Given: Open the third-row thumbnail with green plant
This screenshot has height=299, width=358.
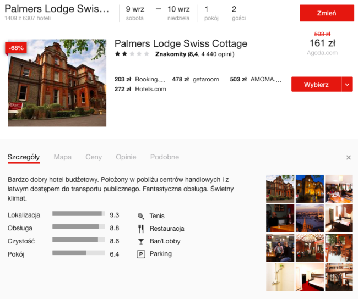Looking at the screenshot, I should point(339,247).
